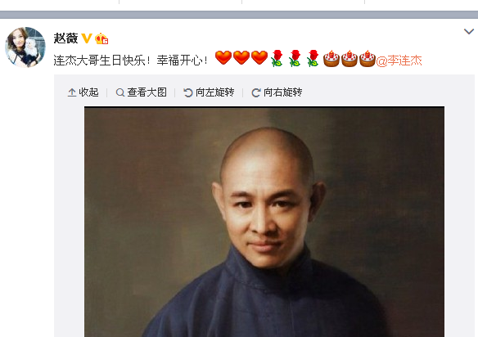Click the first rose emoji

(x=277, y=58)
